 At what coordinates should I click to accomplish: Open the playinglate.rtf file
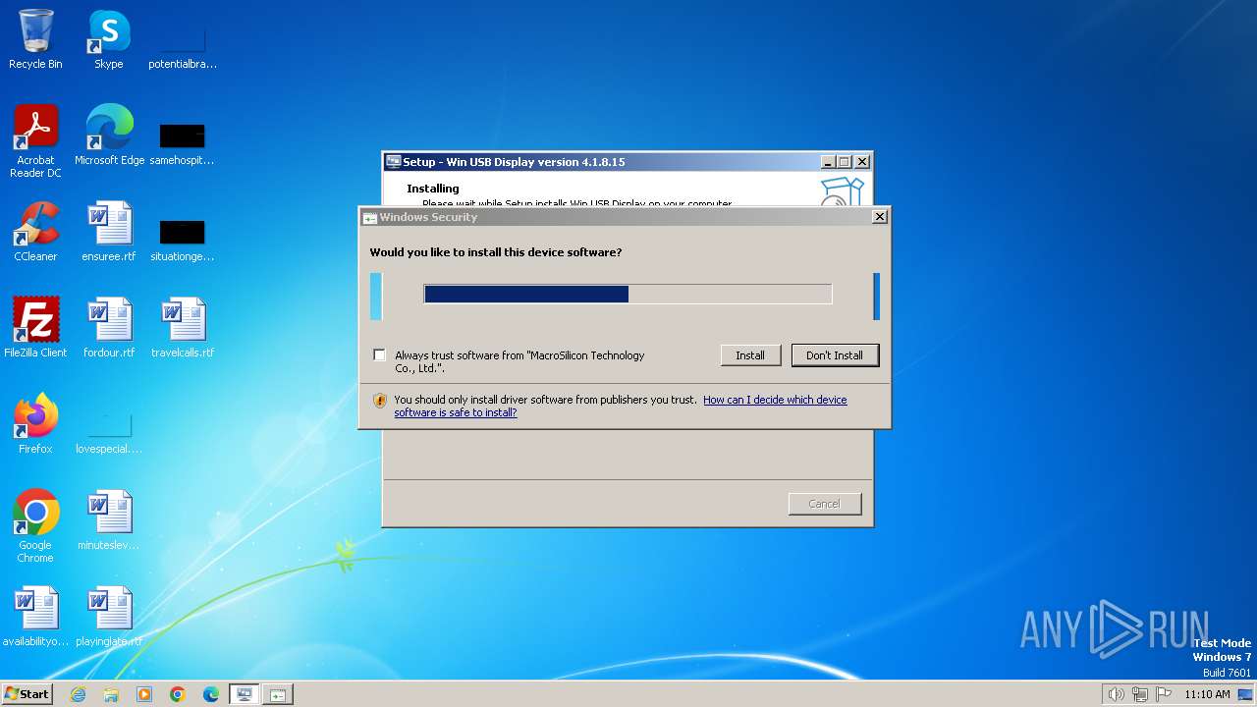108,617
